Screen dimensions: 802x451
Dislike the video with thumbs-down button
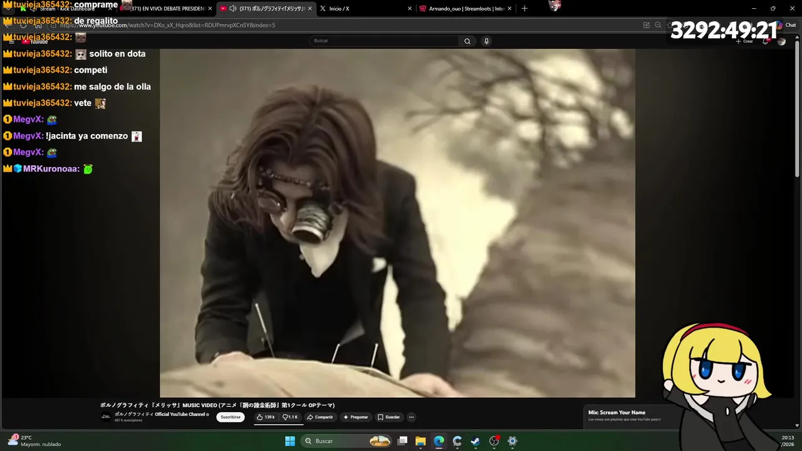click(291, 417)
